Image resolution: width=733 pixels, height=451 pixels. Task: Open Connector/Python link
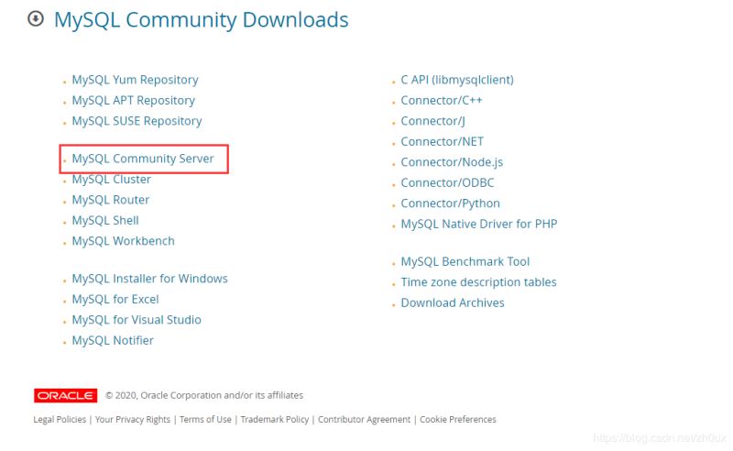click(450, 203)
